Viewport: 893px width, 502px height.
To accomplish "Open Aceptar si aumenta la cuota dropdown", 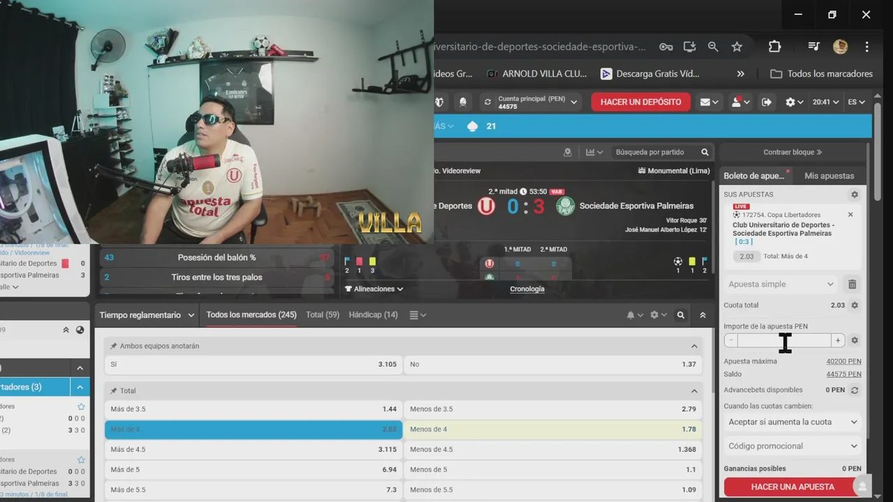I will point(793,422).
